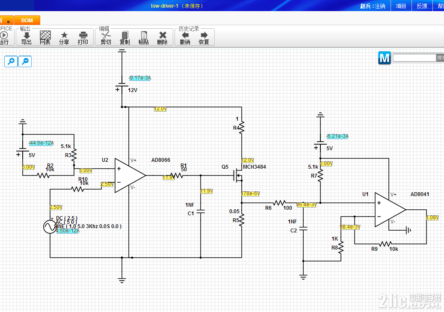Select resistor R3 5.1k

[x=74, y=155]
